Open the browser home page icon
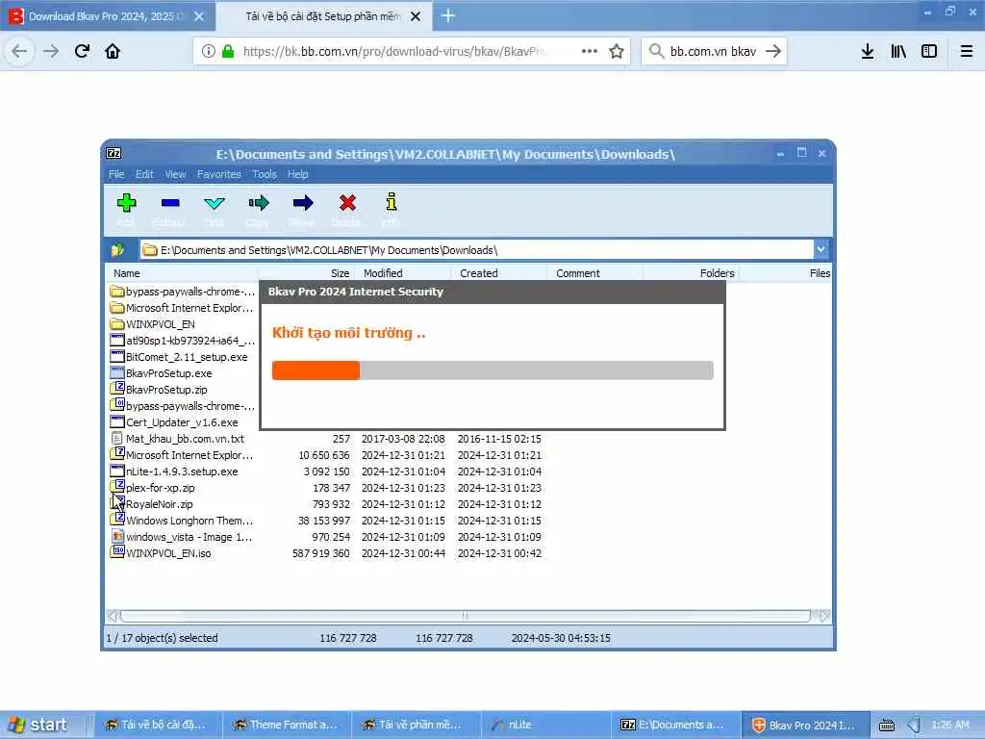 tap(113, 51)
